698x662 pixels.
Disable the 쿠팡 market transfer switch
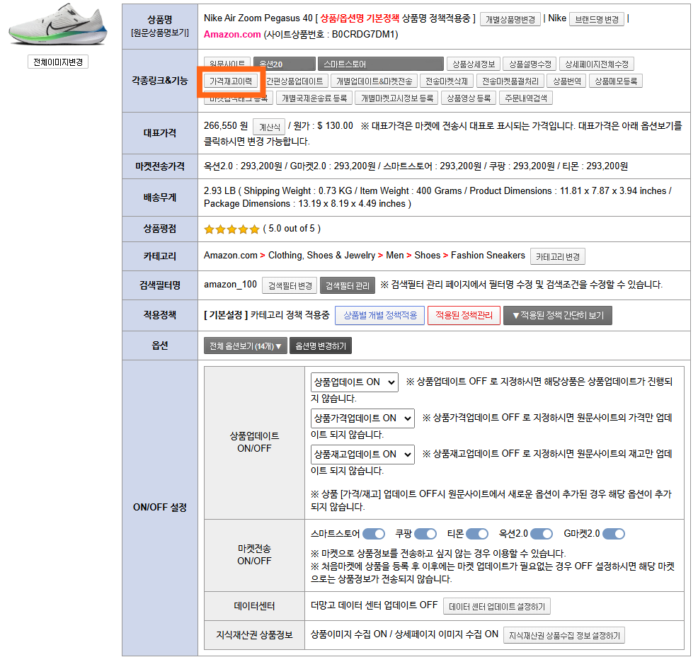coord(425,534)
